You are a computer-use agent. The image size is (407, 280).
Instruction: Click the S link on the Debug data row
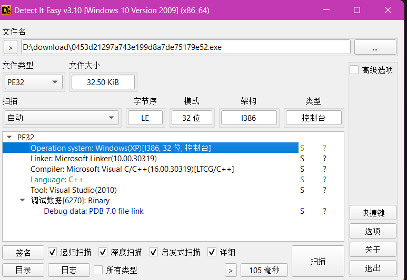pos(302,211)
